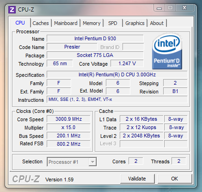The height and width of the screenshot is (192, 202).
Task: Click the Core Voltage value box
Action: point(127,63)
